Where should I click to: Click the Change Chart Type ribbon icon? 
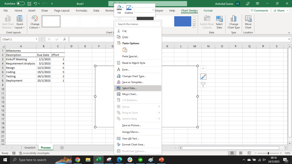pos(234,22)
